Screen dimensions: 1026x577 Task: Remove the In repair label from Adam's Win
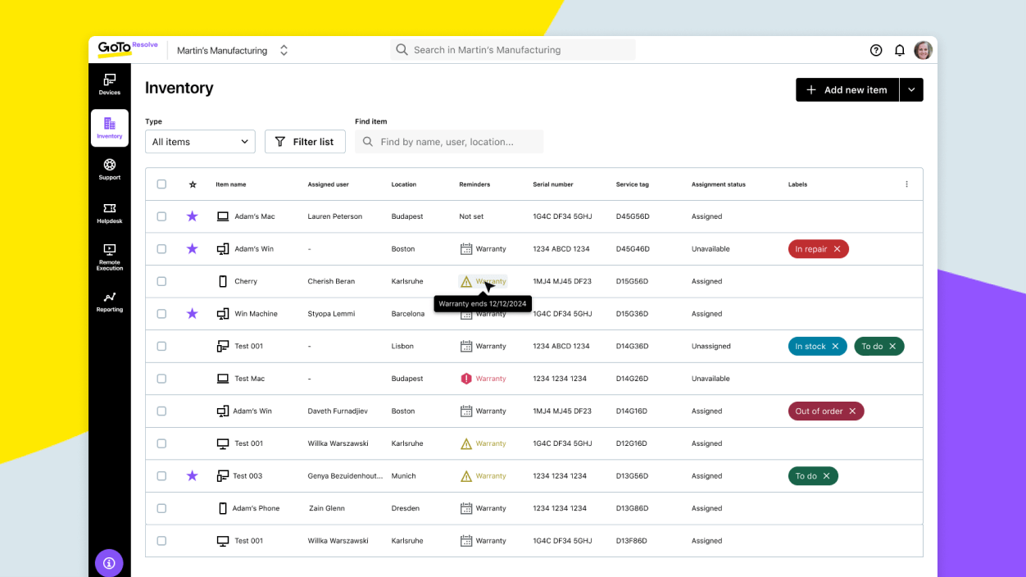838,248
